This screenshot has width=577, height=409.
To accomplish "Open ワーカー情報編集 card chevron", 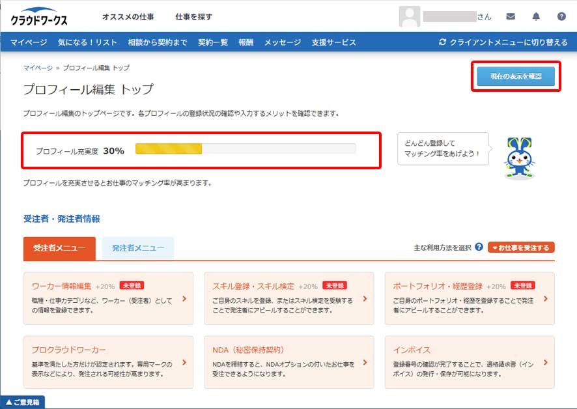I will tap(184, 299).
